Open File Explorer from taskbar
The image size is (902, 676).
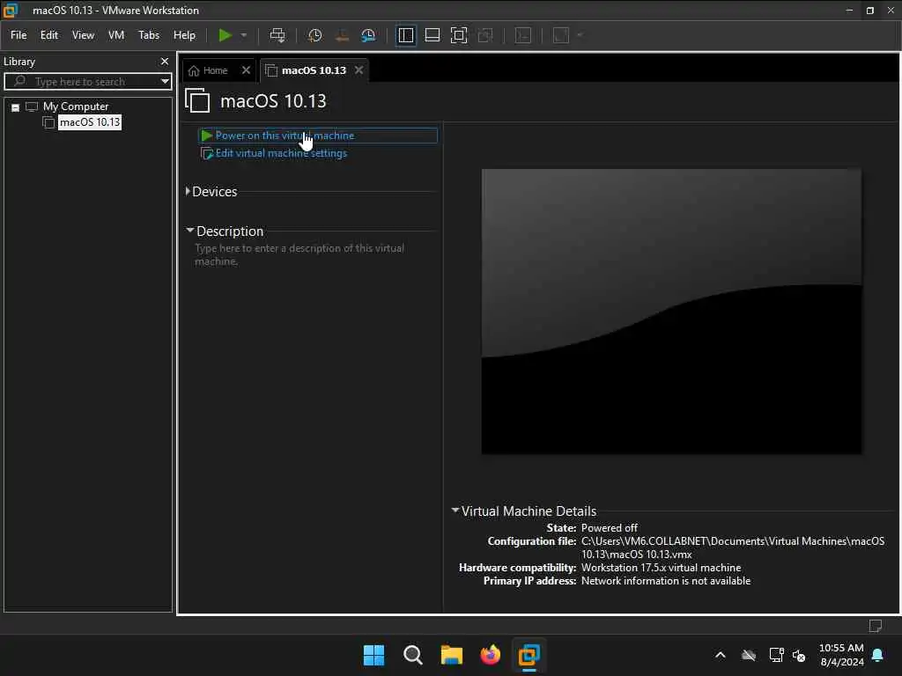[452, 655]
